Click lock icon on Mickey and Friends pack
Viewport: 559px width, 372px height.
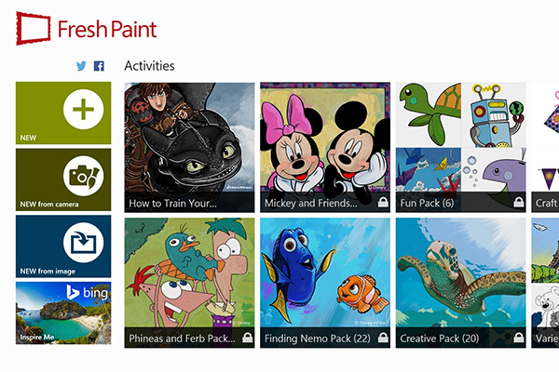tap(382, 202)
